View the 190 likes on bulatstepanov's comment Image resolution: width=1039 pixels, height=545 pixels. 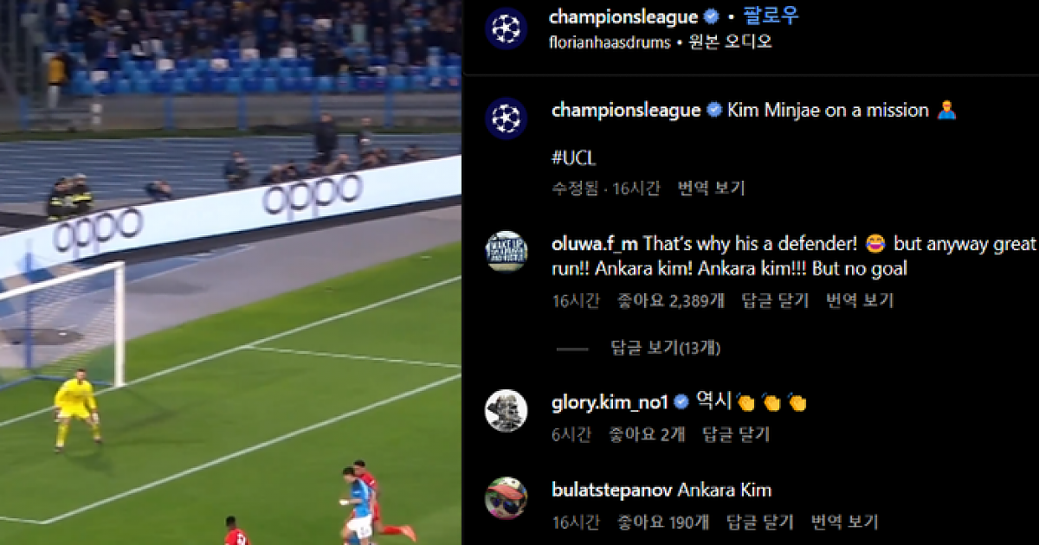(663, 522)
